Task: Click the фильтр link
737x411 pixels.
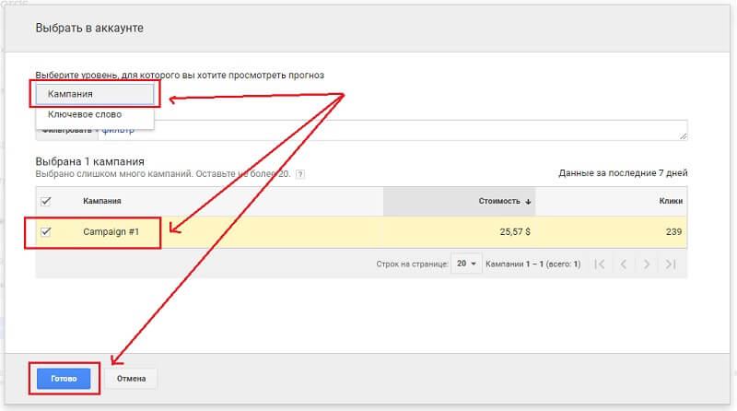Action: click(115, 132)
